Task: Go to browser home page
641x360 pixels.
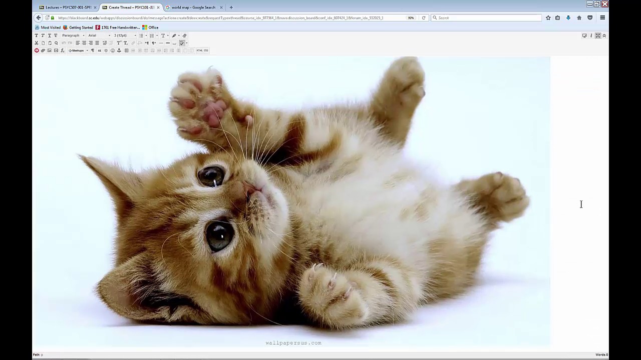Action: coord(579,18)
